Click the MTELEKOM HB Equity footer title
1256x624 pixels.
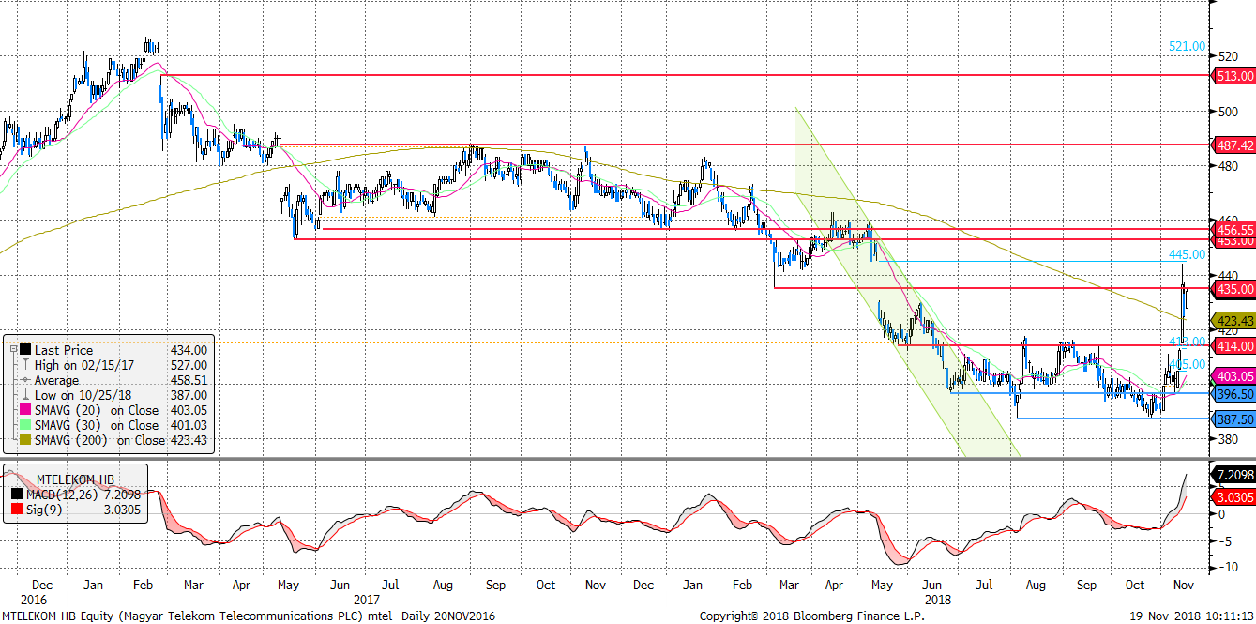pos(249,616)
